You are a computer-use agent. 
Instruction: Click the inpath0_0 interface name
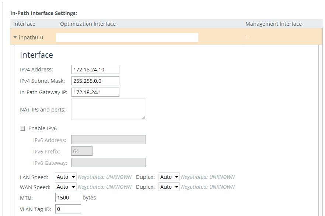31,38
